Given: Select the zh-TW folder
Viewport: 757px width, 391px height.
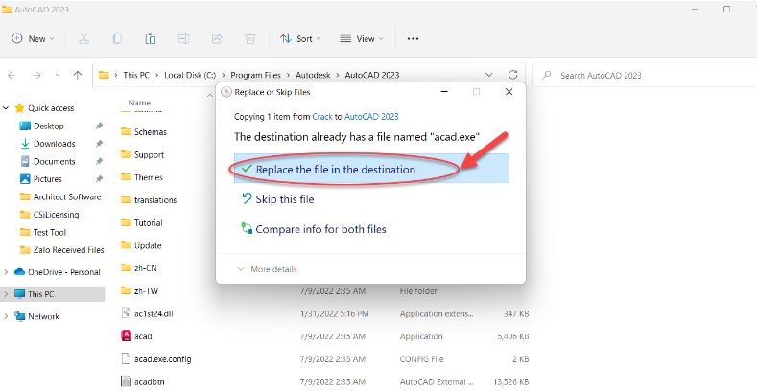Looking at the screenshot, I should (x=146, y=291).
